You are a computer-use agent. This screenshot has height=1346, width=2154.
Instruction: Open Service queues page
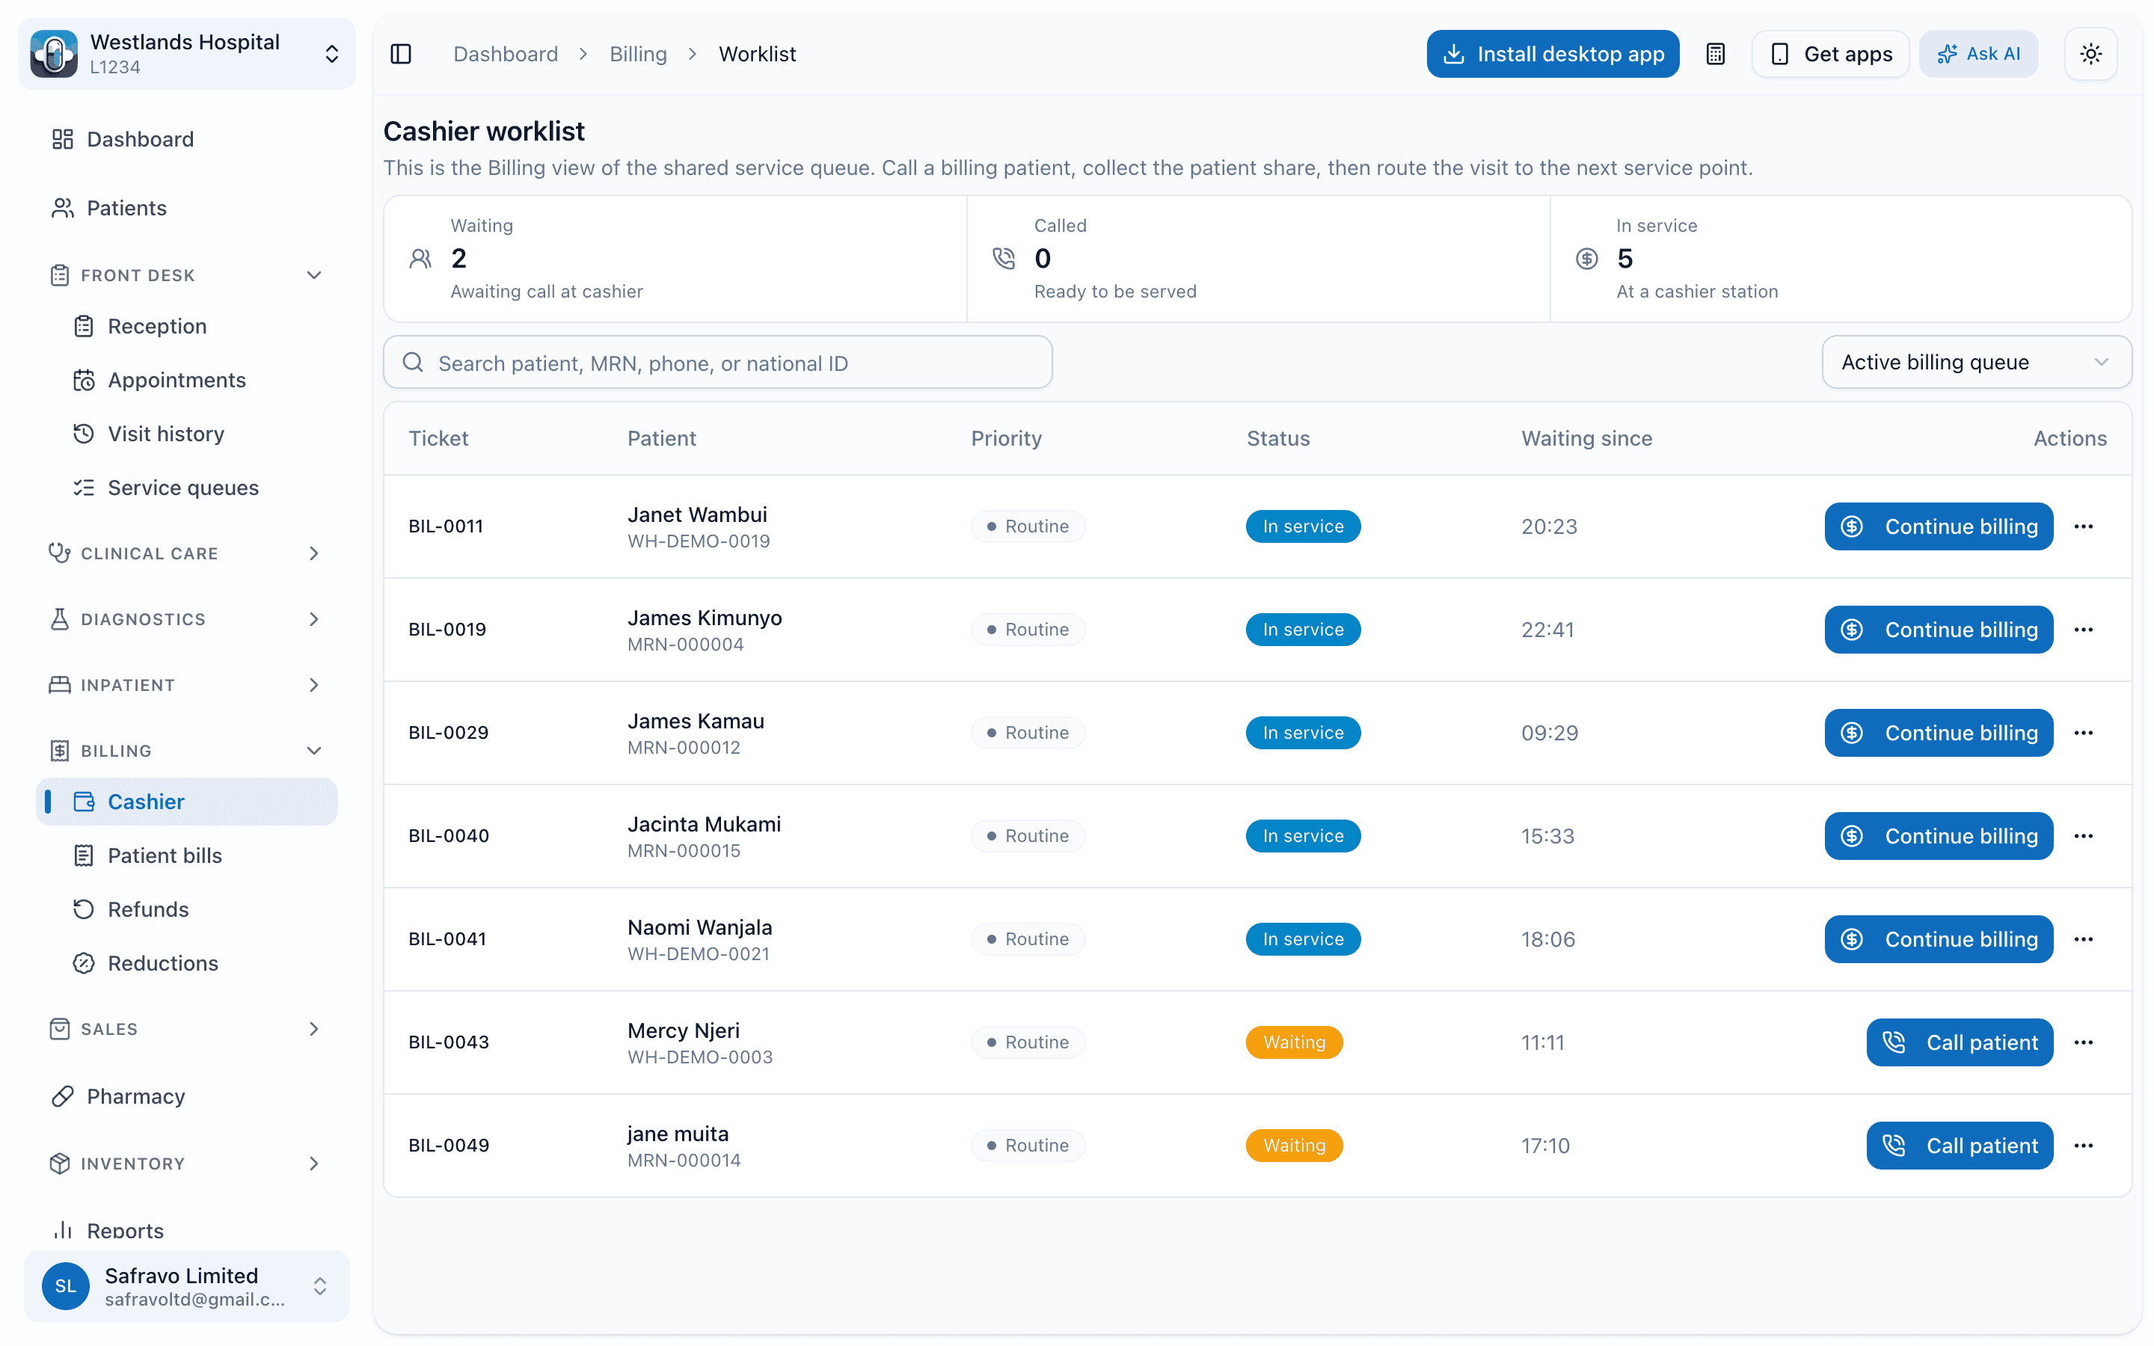187,487
